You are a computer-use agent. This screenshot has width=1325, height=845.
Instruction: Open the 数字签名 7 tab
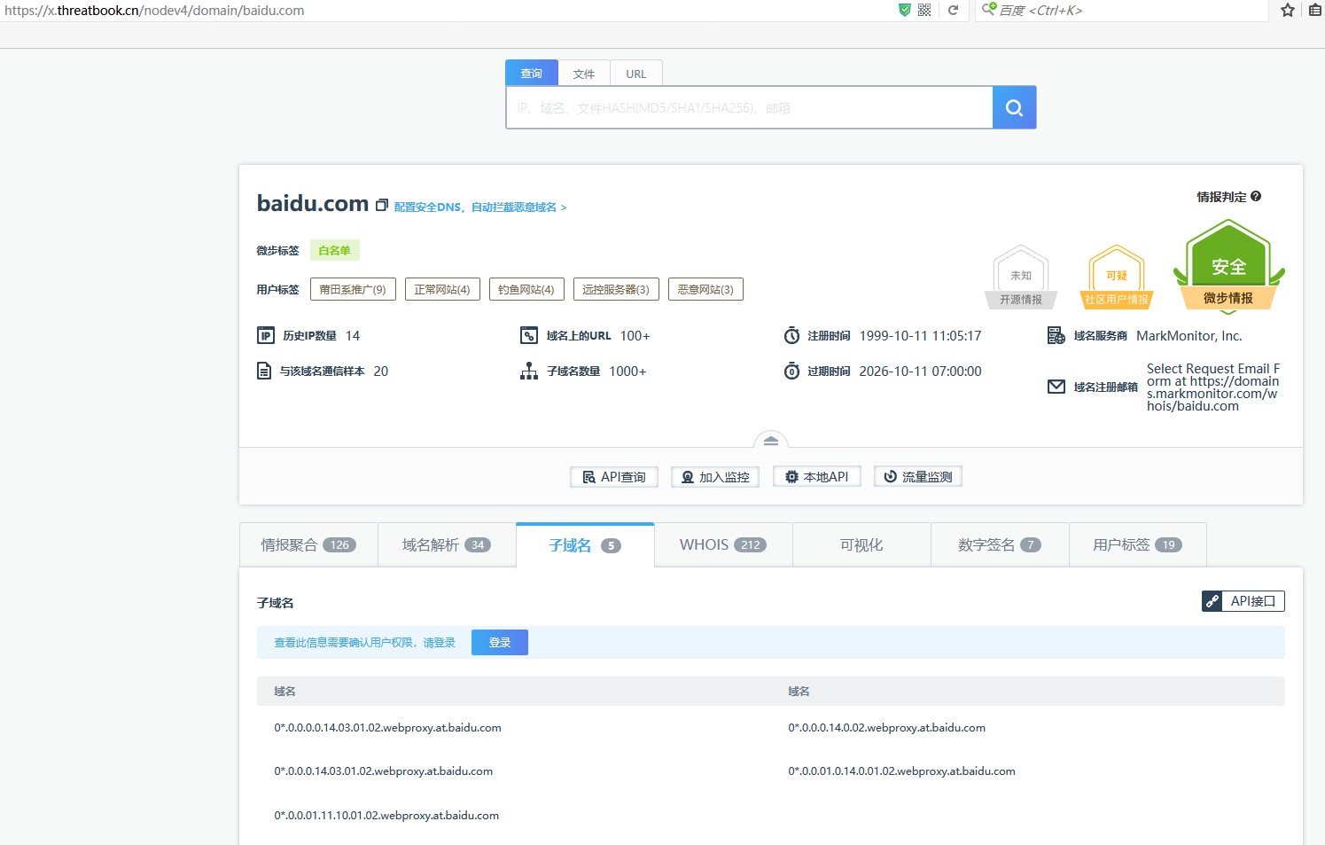[1000, 544]
